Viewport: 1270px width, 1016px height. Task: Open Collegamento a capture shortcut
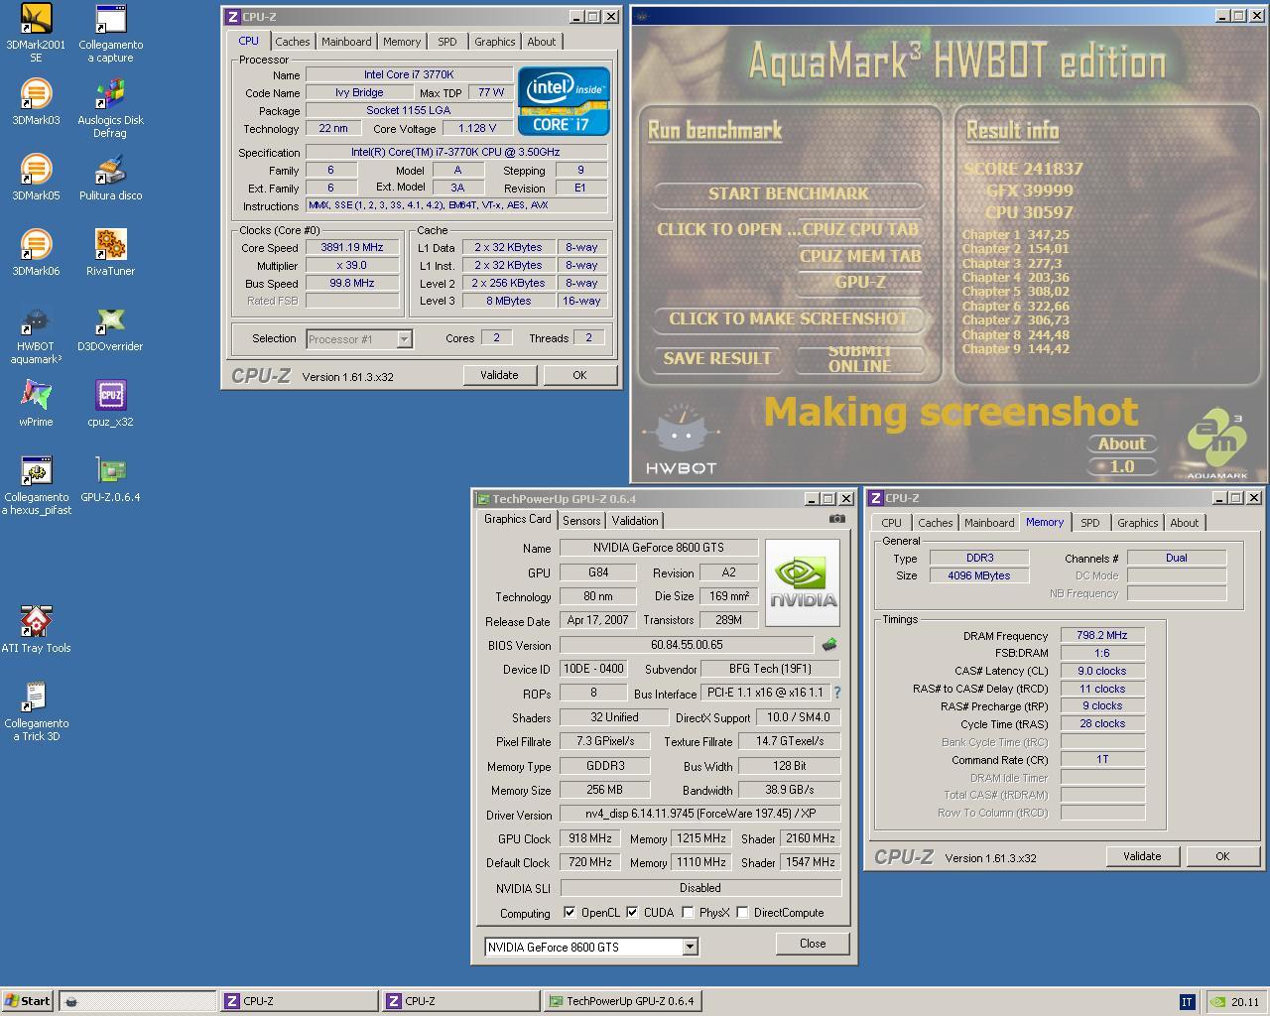(x=110, y=34)
